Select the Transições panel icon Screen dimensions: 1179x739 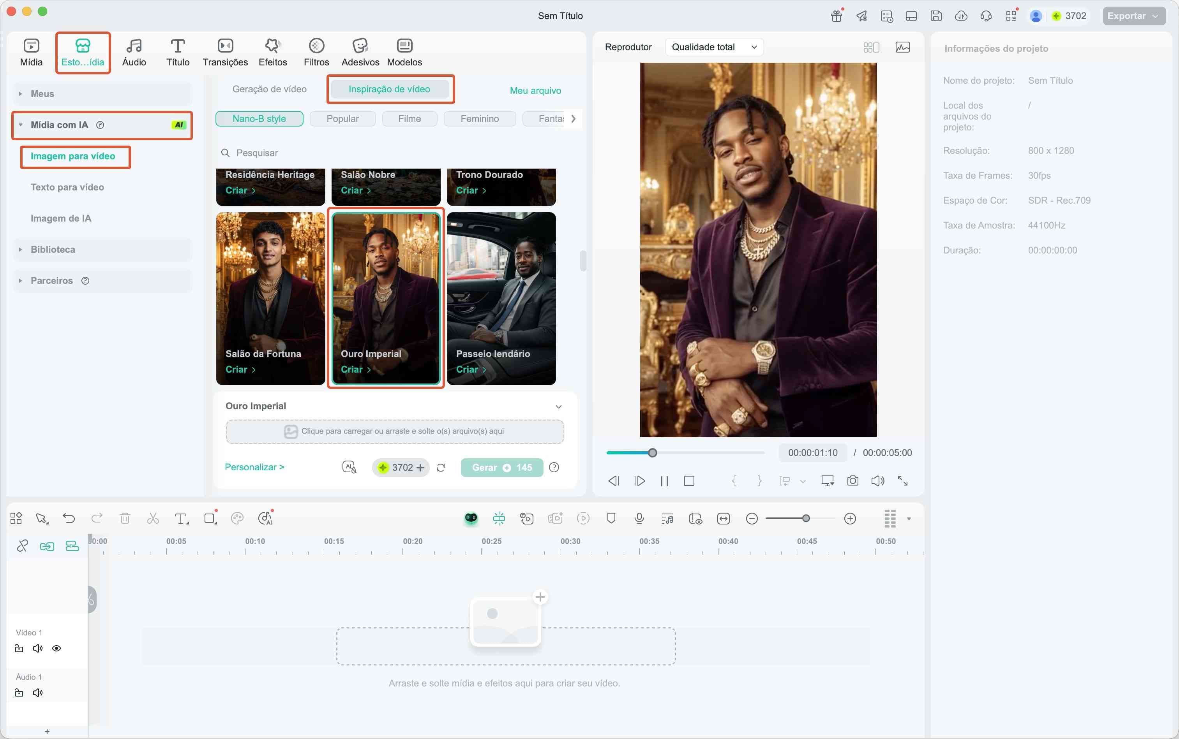(x=225, y=51)
